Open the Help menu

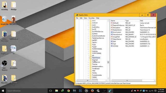click(98, 18)
